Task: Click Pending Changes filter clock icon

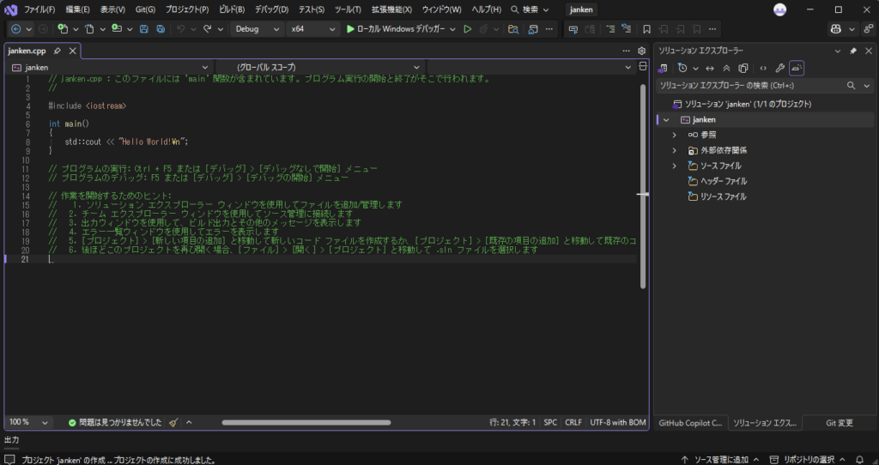Action: [682, 69]
